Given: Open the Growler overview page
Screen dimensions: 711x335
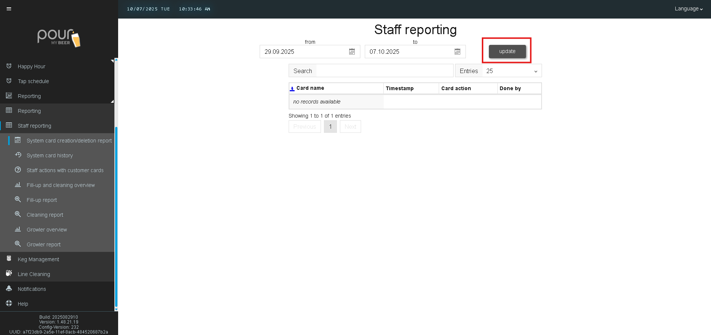Looking at the screenshot, I should point(47,230).
